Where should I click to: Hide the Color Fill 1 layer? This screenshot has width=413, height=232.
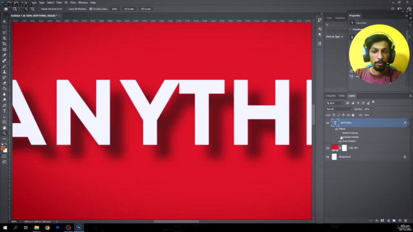click(x=328, y=148)
